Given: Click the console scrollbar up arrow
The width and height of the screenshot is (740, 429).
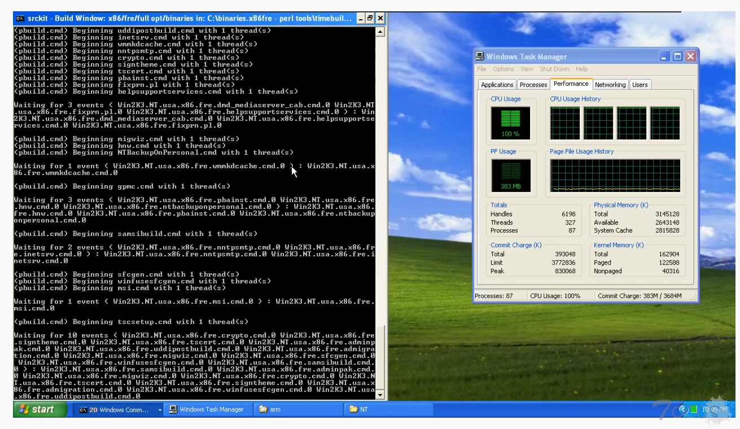Looking at the screenshot, I should click(x=380, y=32).
